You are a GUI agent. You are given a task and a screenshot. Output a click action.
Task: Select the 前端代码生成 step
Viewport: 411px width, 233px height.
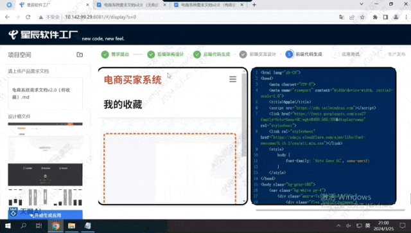click(304, 54)
